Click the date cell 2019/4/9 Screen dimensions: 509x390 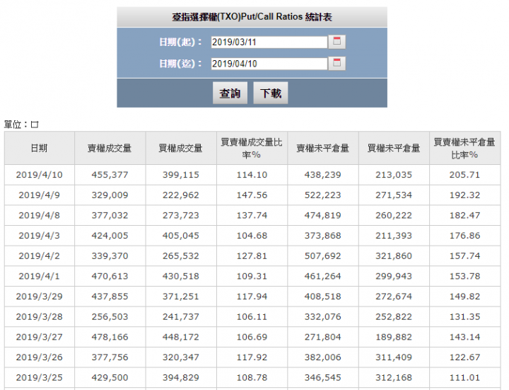coord(40,195)
